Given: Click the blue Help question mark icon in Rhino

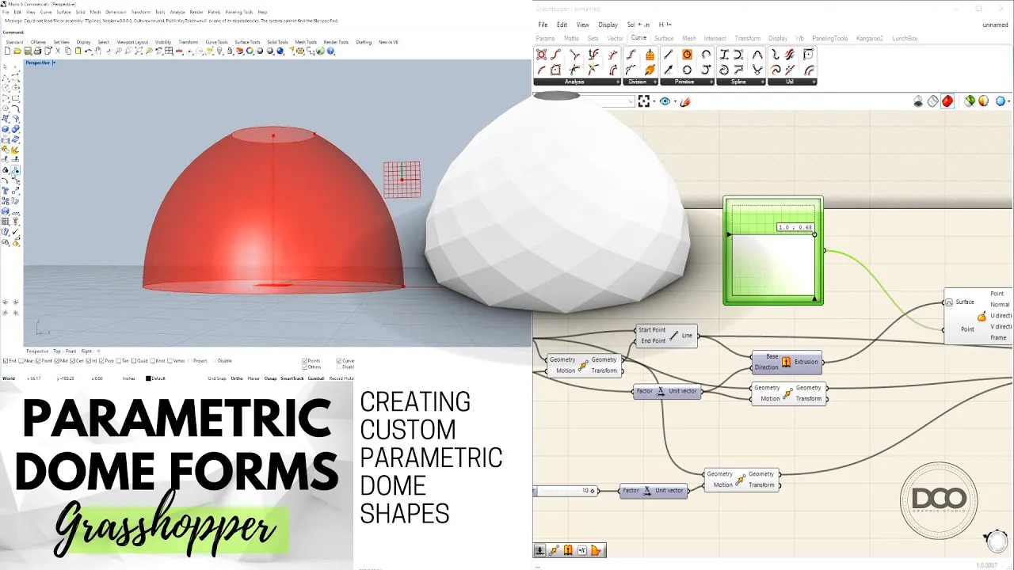Looking at the screenshot, I should point(330,51).
